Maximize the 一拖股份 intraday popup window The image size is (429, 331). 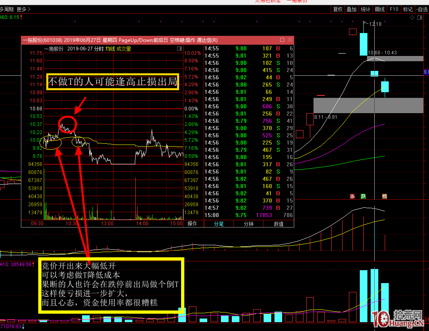point(282,40)
